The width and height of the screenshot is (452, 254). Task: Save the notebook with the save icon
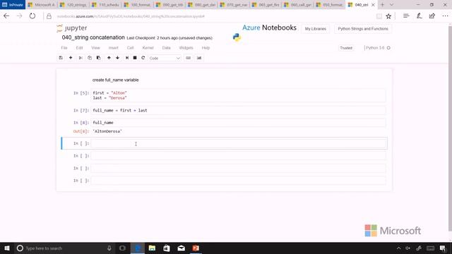coord(61,58)
